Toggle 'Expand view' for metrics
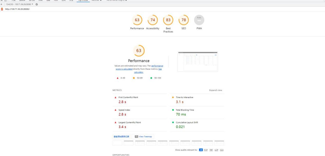 point(216,90)
